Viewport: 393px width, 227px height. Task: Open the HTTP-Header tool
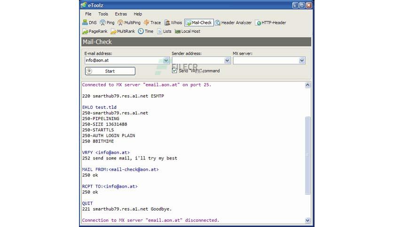(270, 23)
